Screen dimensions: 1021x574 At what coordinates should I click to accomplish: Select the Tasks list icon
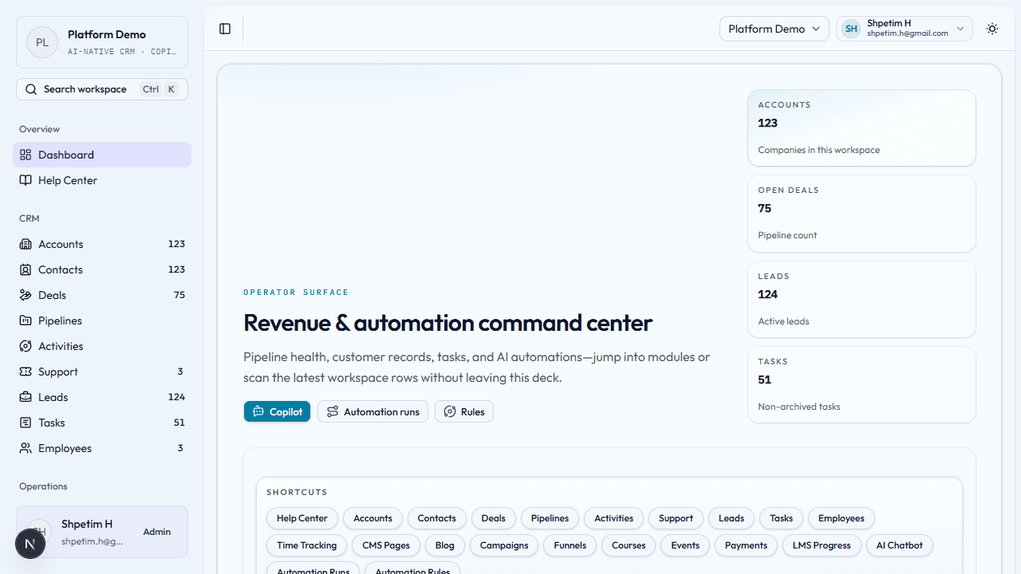[x=26, y=423]
